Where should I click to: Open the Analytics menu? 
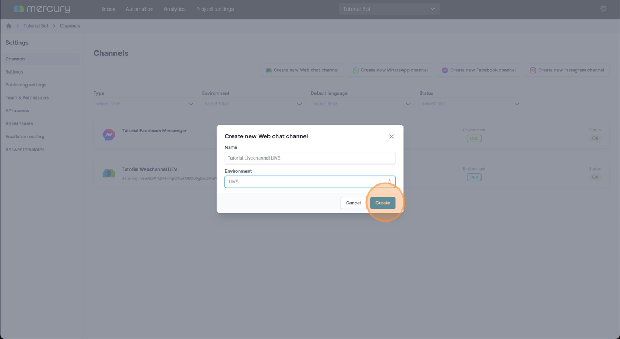pos(174,9)
